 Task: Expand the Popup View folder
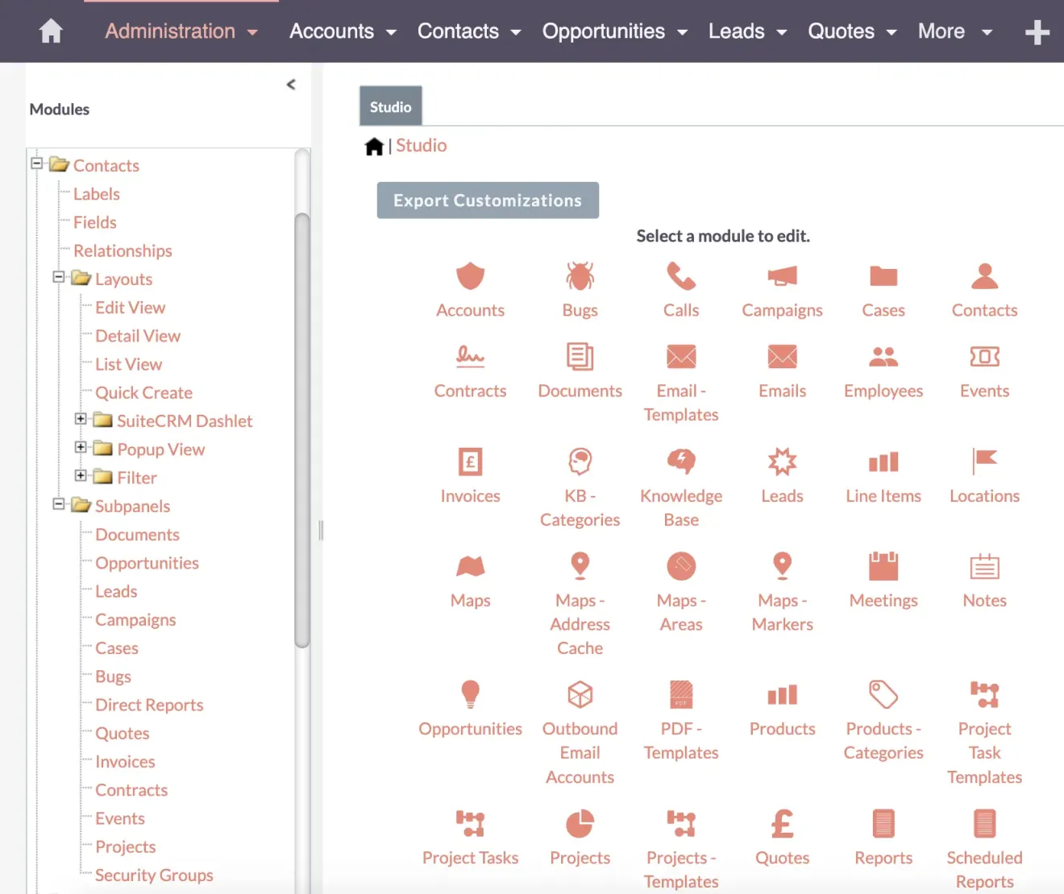pos(81,447)
